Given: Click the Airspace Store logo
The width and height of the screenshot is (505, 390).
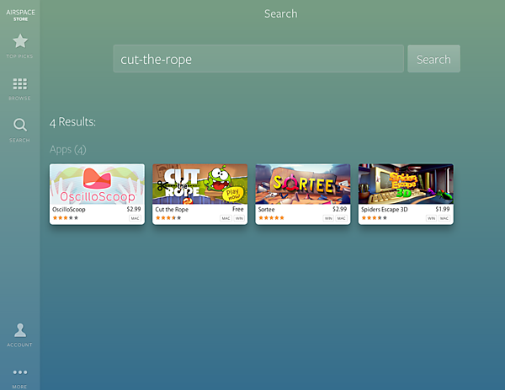Looking at the screenshot, I should (x=20, y=15).
